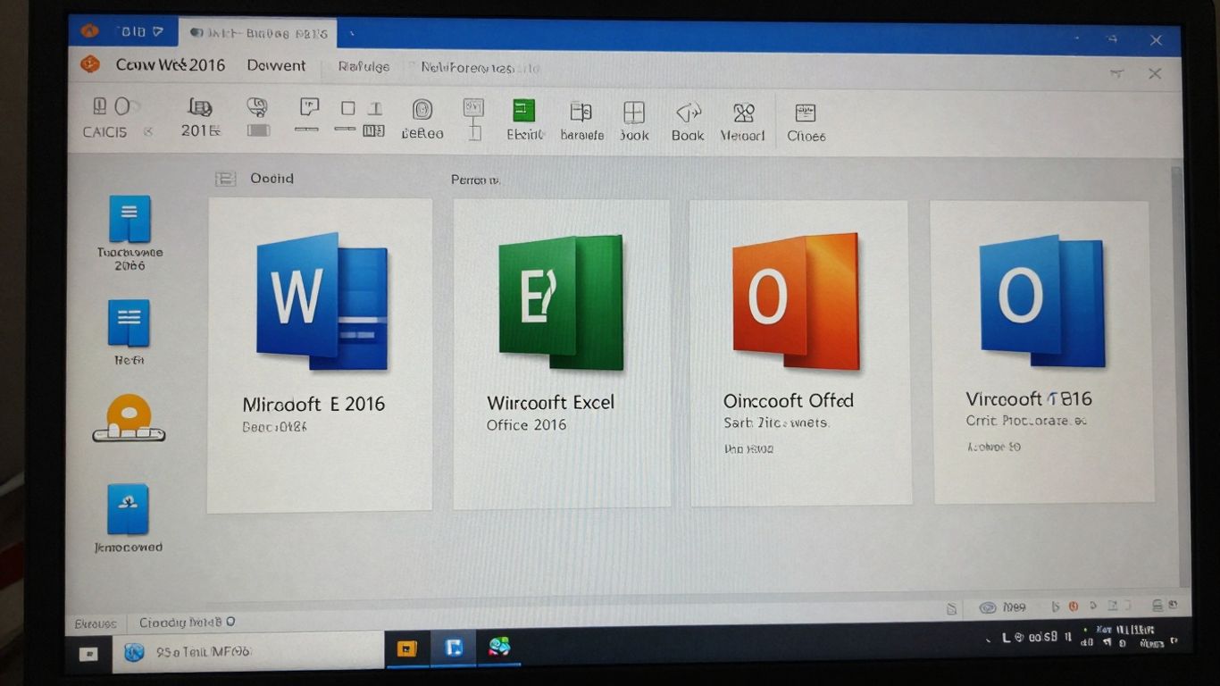Switch to the Dowent tab
The image size is (1220, 686).
pos(277,65)
